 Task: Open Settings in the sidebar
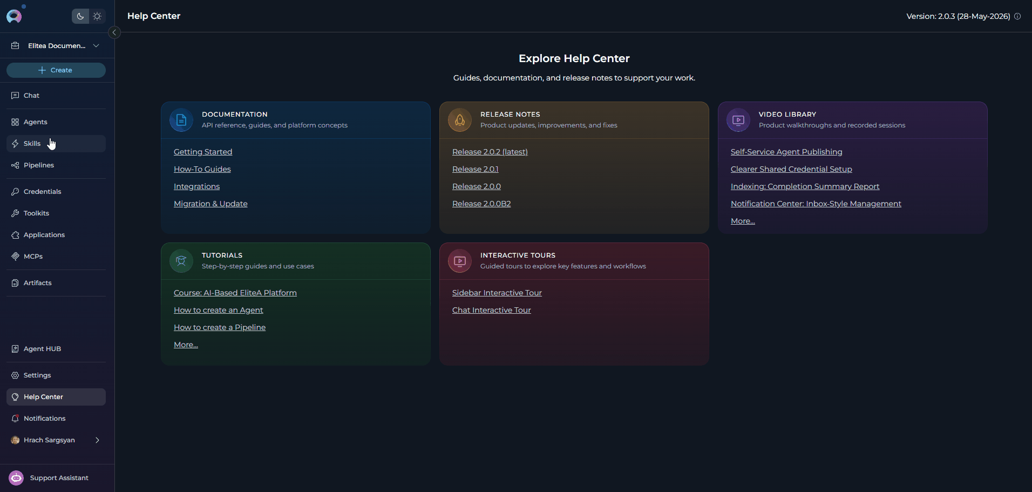pyautogui.click(x=56, y=375)
